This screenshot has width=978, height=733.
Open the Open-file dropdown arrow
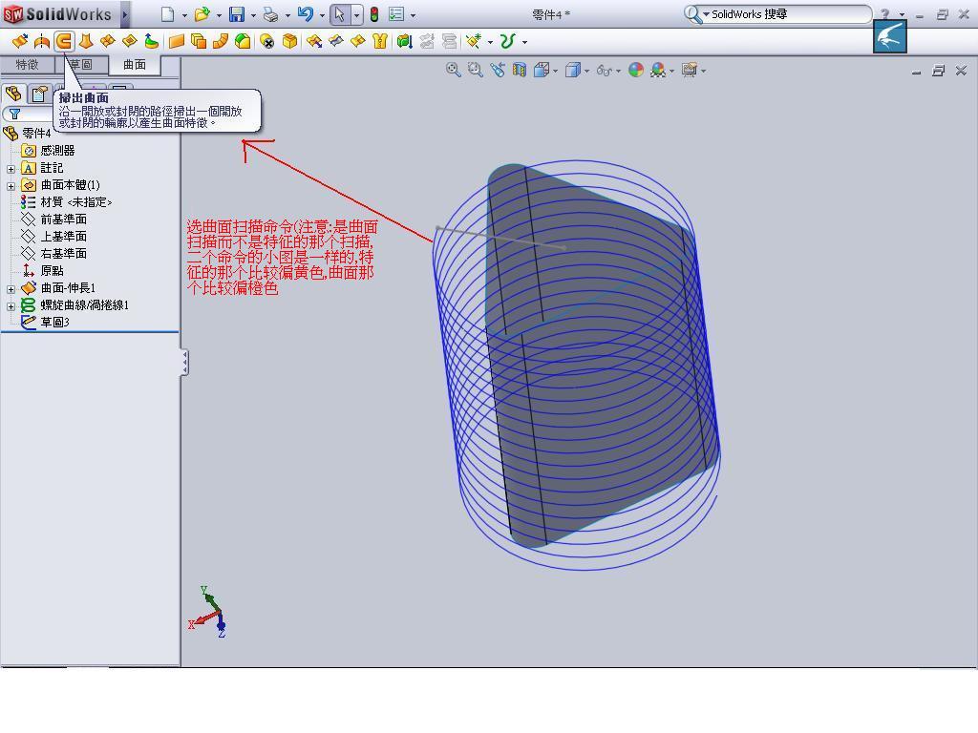219,15
